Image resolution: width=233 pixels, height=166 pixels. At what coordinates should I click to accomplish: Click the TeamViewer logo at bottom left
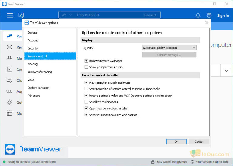click(10, 149)
